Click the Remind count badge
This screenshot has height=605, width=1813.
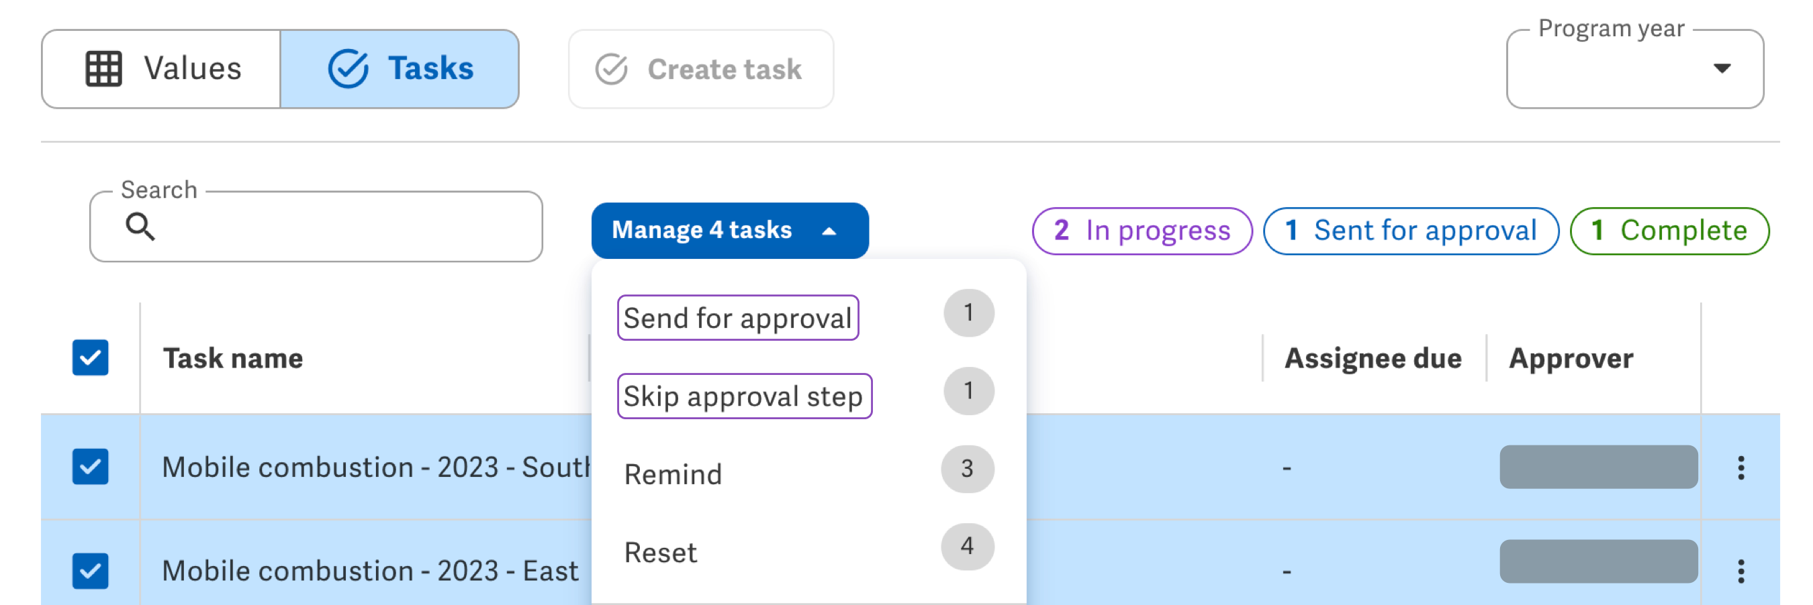click(x=967, y=469)
